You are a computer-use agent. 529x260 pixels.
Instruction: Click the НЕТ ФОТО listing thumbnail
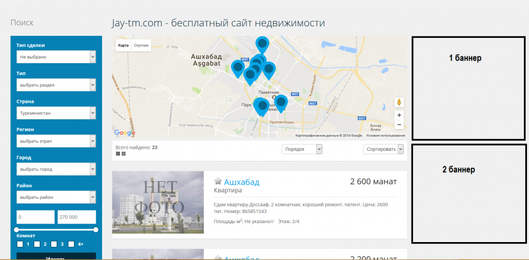[158, 202]
